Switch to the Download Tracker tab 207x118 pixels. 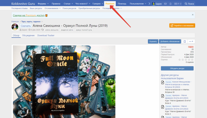(46, 35)
